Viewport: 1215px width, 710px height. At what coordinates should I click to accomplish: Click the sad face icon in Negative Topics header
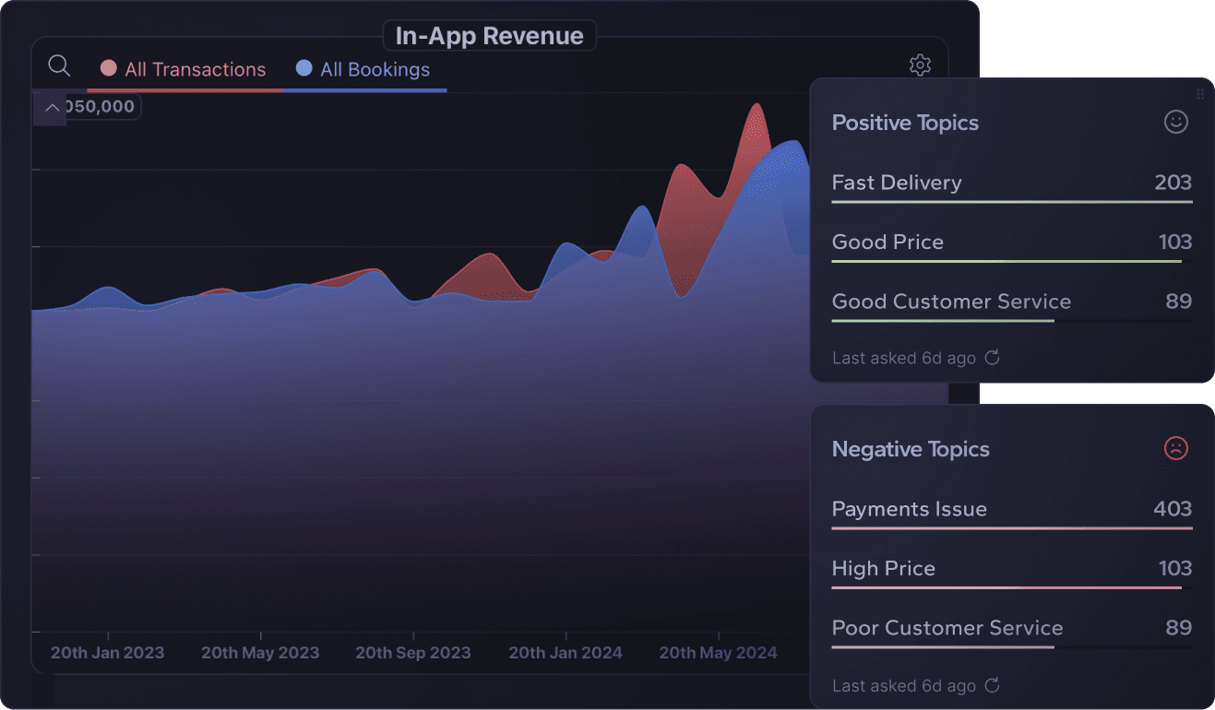click(1176, 449)
